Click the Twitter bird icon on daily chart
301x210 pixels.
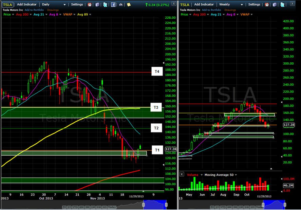pyautogui.click(x=105, y=5)
